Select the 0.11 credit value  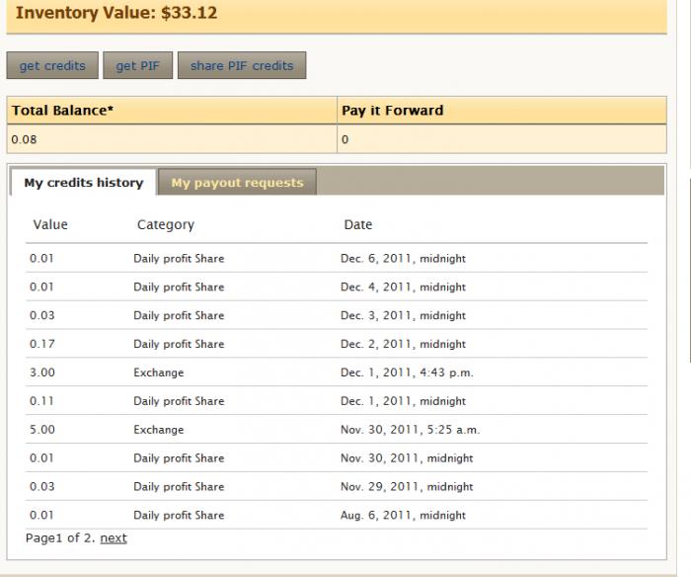[x=41, y=401]
